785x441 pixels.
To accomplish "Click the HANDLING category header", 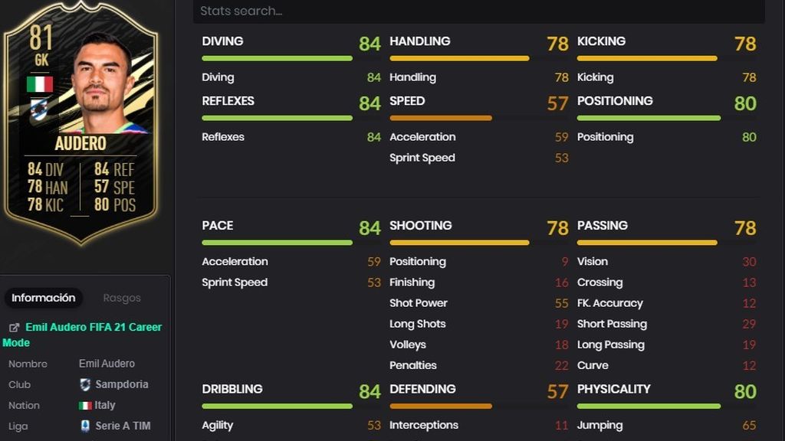I will point(419,41).
